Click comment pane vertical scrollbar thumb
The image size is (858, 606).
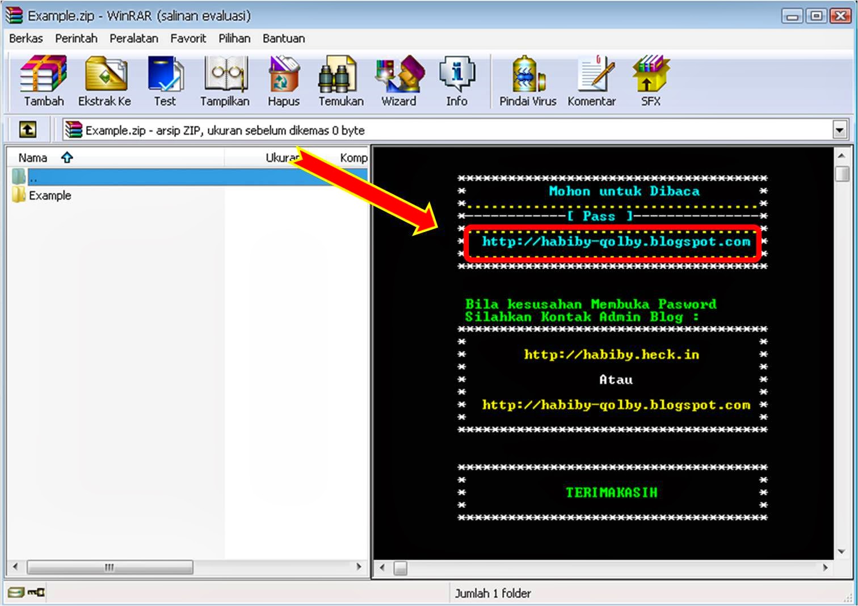842,173
